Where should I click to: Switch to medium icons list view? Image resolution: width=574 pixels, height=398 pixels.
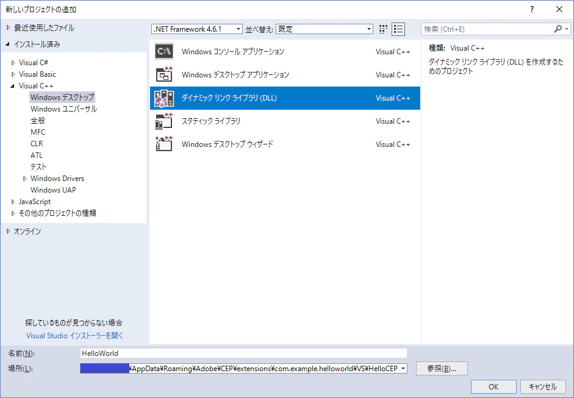click(x=398, y=29)
